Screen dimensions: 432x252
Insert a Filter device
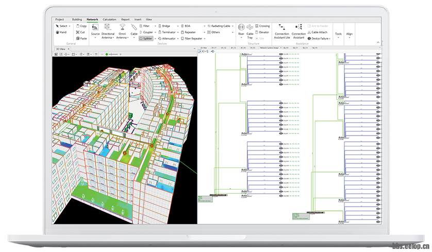point(145,26)
